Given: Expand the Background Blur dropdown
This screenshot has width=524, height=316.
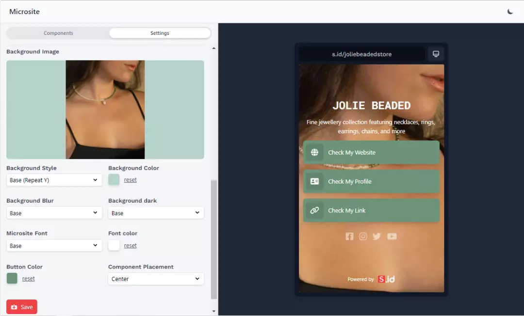Looking at the screenshot, I should [x=54, y=213].
